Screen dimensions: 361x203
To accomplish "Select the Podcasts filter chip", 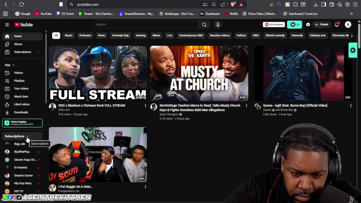I will tap(85, 35).
